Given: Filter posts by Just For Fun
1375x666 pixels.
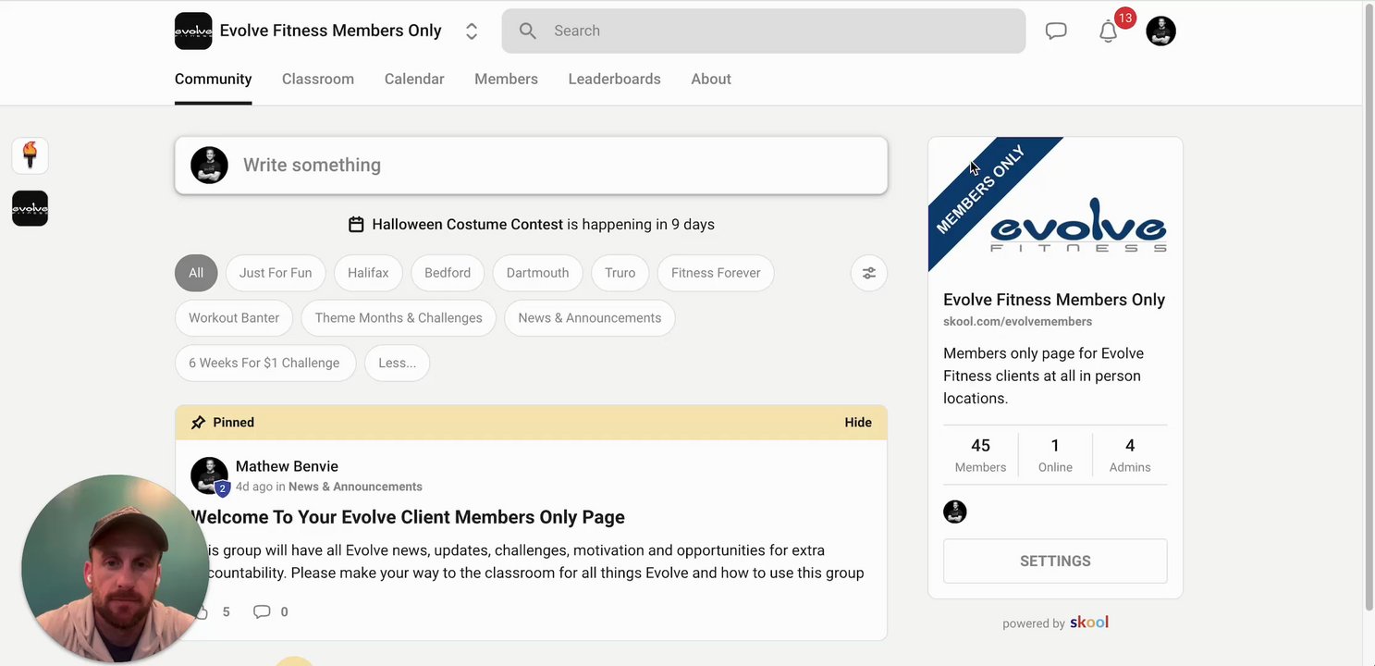Looking at the screenshot, I should pyautogui.click(x=276, y=273).
